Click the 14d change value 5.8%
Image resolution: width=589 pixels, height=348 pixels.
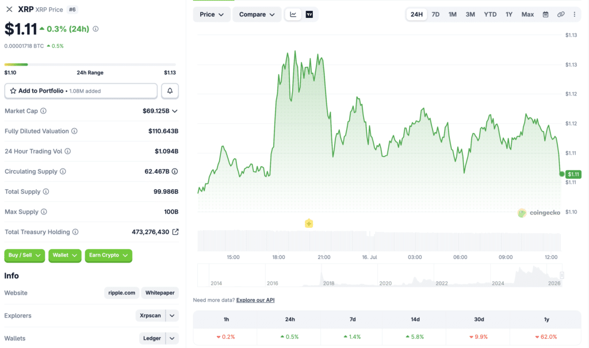[415, 336]
